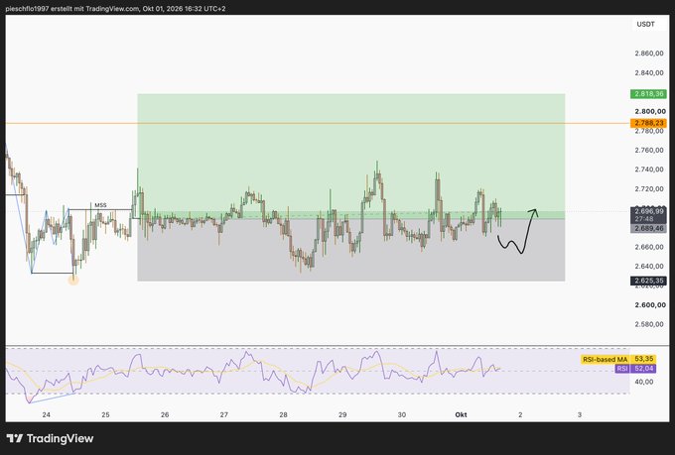Viewport: 675px width, 455px height.
Task: Click date 25 on time axis
Action: pos(105,415)
